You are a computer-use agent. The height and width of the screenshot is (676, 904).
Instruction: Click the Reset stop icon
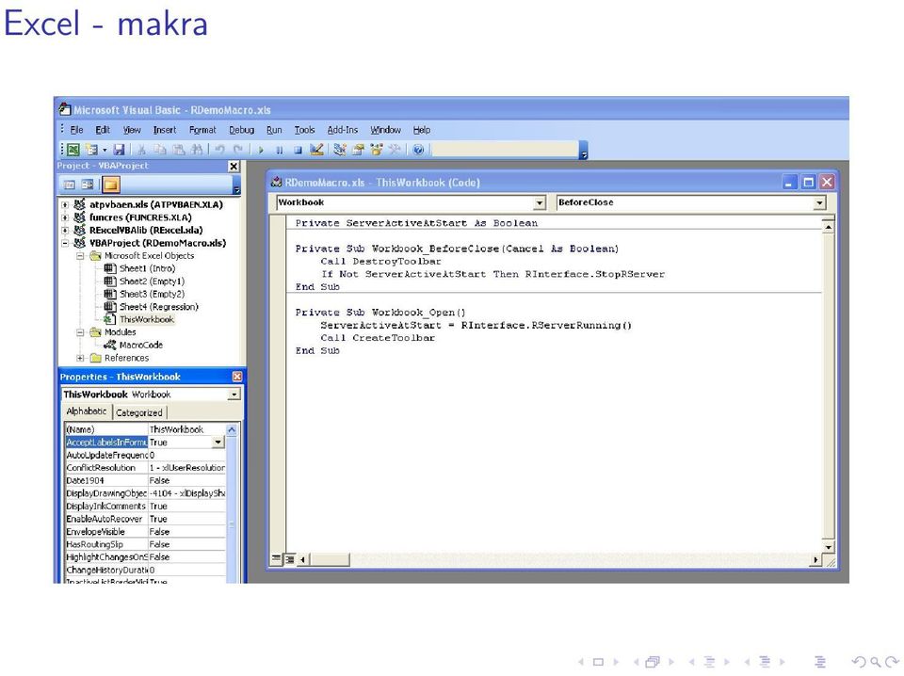[x=299, y=150]
